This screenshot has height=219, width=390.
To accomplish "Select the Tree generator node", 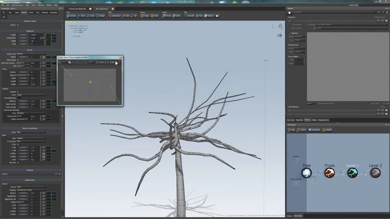I will [307, 173].
